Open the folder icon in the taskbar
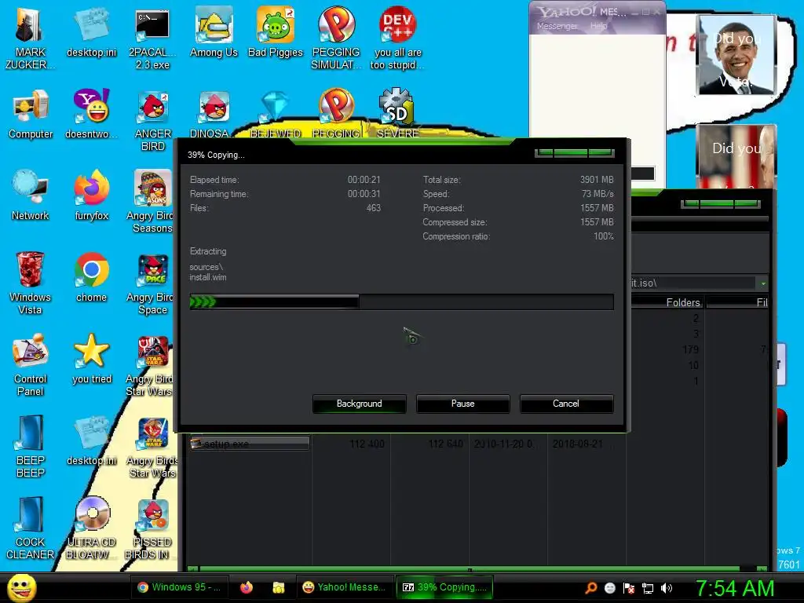This screenshot has width=804, height=603. [x=279, y=587]
